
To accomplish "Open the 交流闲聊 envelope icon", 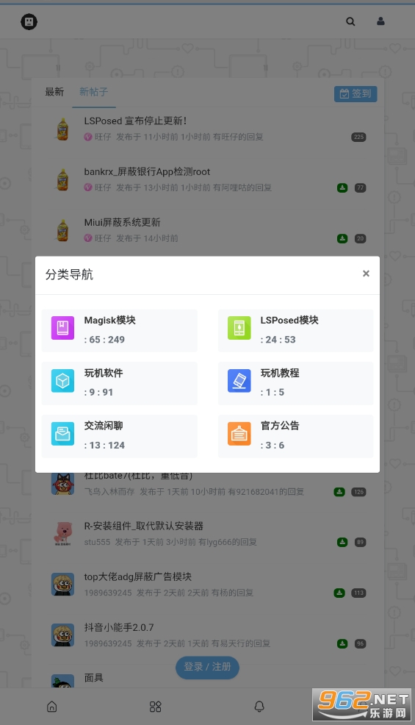I will pyautogui.click(x=63, y=434).
